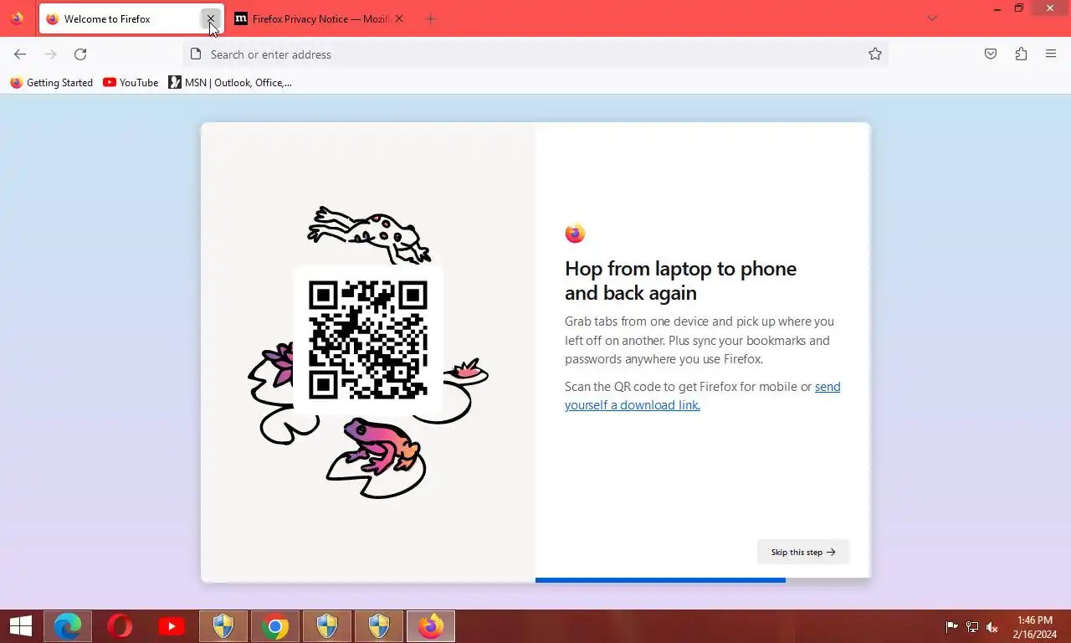Image resolution: width=1071 pixels, height=643 pixels.
Task: Open Getting Started bookmark
Action: click(x=52, y=83)
